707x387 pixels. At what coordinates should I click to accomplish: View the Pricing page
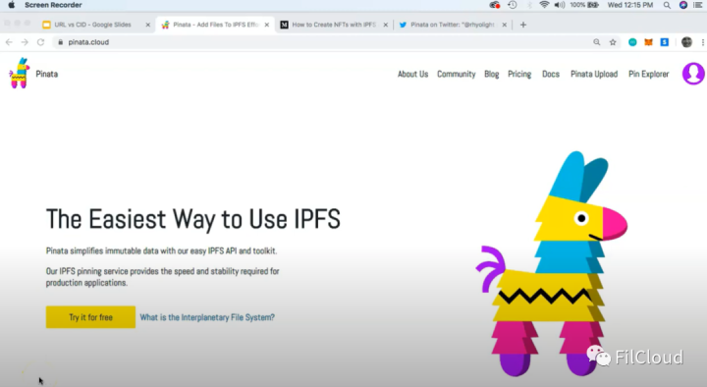pyautogui.click(x=519, y=74)
